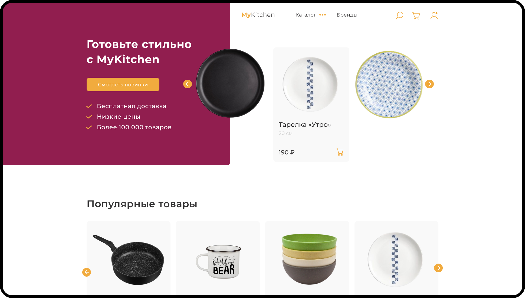Open the Каталог menu item

pyautogui.click(x=306, y=15)
